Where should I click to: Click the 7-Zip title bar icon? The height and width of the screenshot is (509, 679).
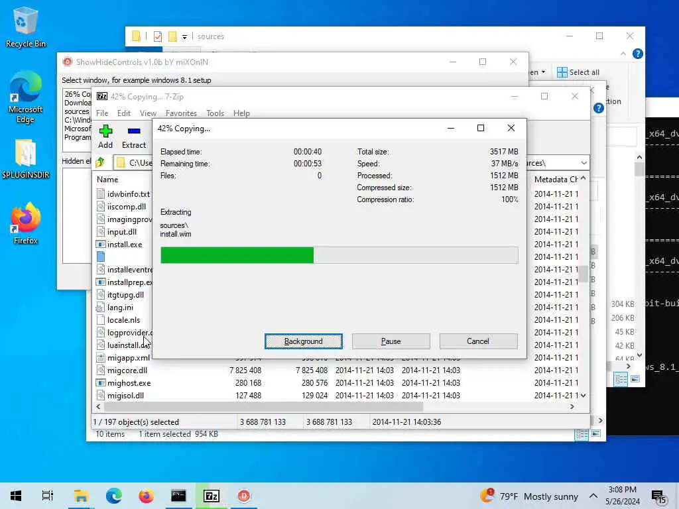(x=101, y=97)
